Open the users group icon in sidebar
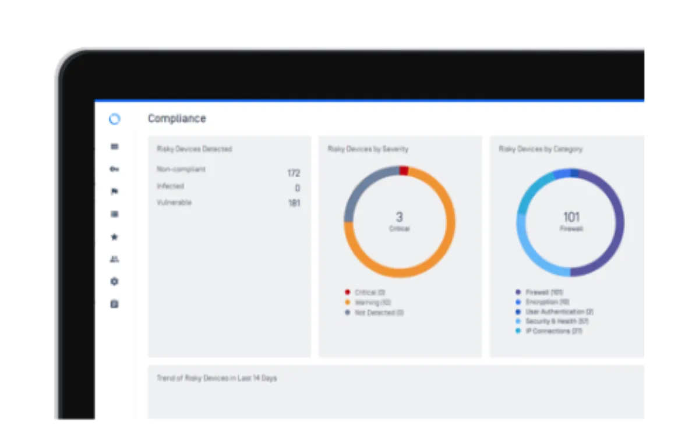The image size is (699, 439). pos(115,259)
